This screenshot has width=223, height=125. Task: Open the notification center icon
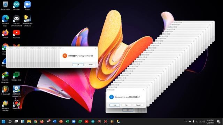[x=218, y=122]
